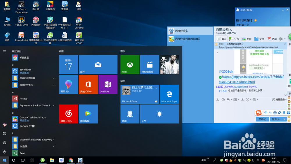Switch to the 聊天 tab in QQ
Image resolution: width=291 pixels, height=164 pixels.
click(x=222, y=39)
